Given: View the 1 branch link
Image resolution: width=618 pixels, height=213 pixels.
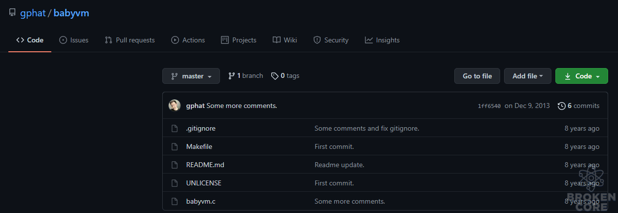Looking at the screenshot, I should click(x=246, y=76).
